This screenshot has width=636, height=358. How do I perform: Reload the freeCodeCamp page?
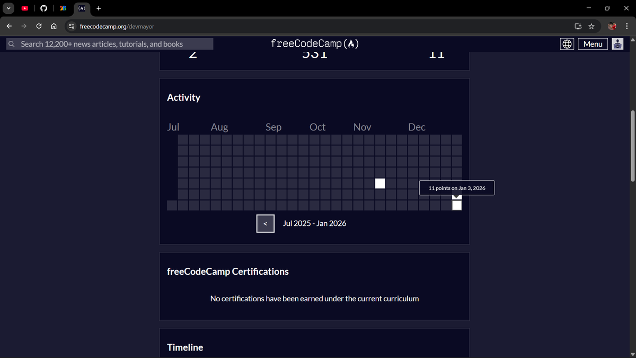pos(39,26)
